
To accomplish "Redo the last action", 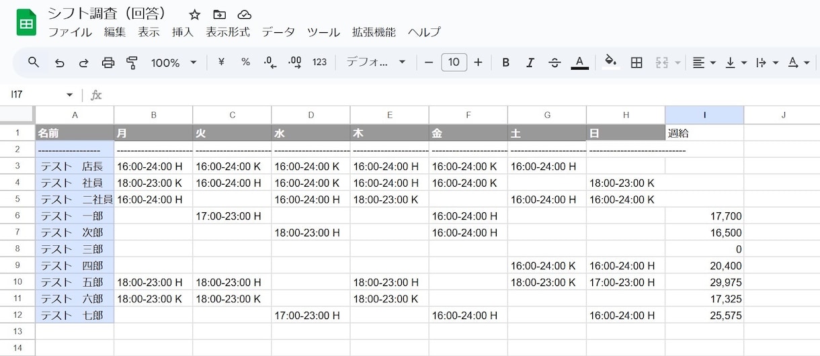I will 83,62.
